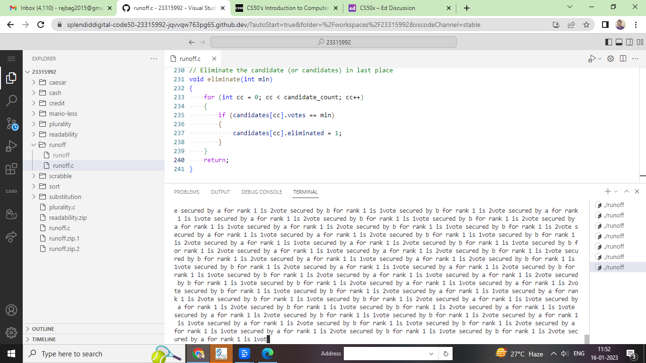Open editor settings gear icon

pyautogui.click(x=611, y=59)
